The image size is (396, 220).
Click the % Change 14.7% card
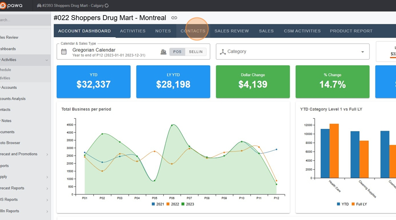point(332,82)
